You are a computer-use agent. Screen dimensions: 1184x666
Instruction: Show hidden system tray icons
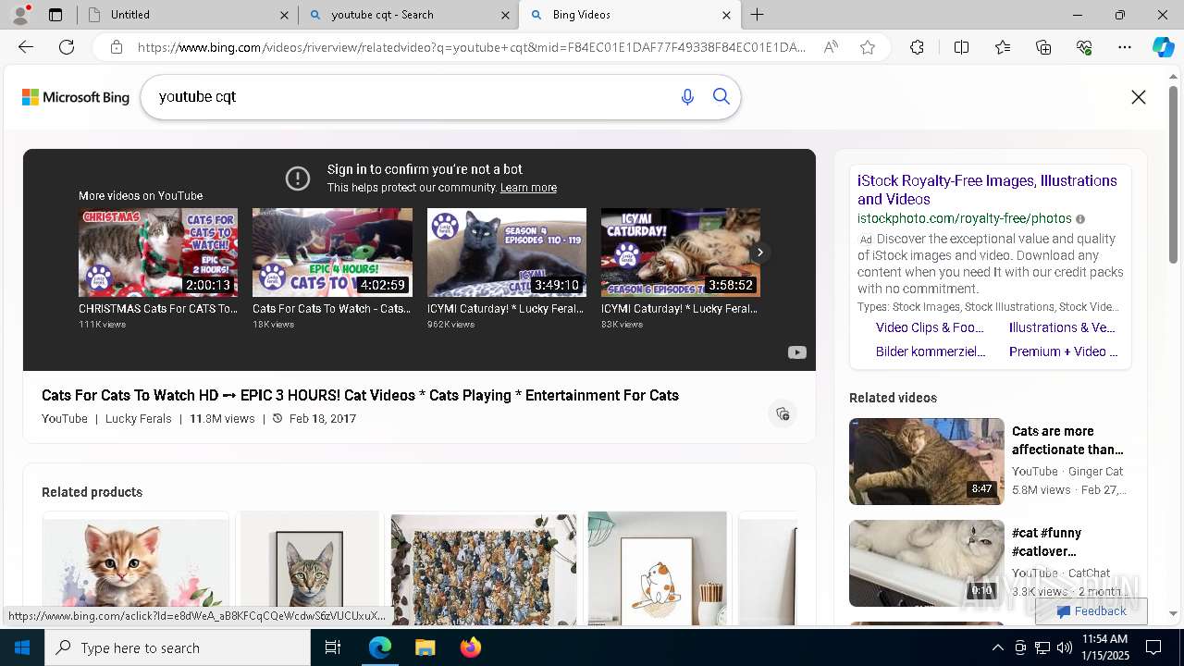tap(997, 647)
